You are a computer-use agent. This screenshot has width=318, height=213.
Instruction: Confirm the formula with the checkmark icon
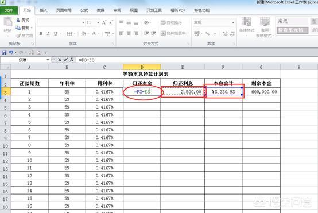point(65,60)
